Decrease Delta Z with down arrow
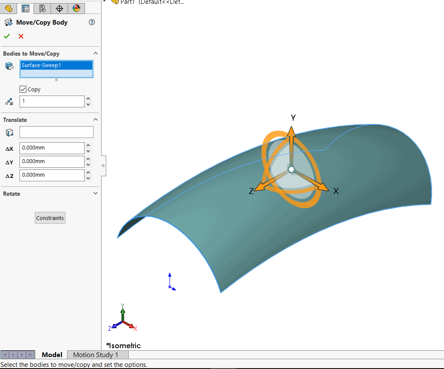 pyautogui.click(x=88, y=178)
